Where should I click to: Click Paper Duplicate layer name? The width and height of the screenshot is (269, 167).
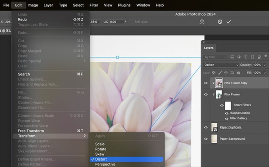(231, 127)
